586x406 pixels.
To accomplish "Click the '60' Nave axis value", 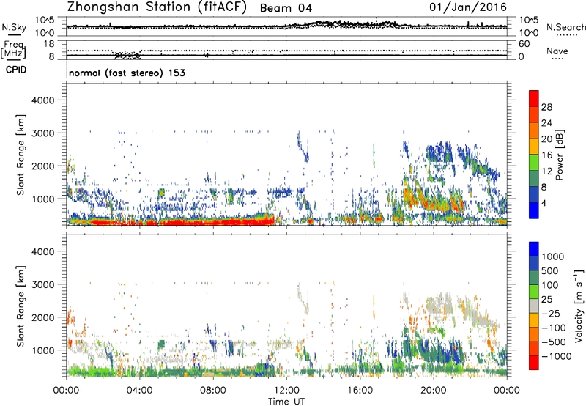I will coord(524,44).
